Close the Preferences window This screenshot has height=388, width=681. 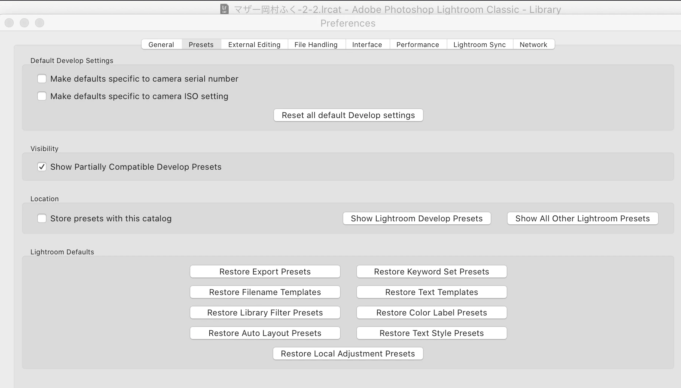click(x=9, y=23)
